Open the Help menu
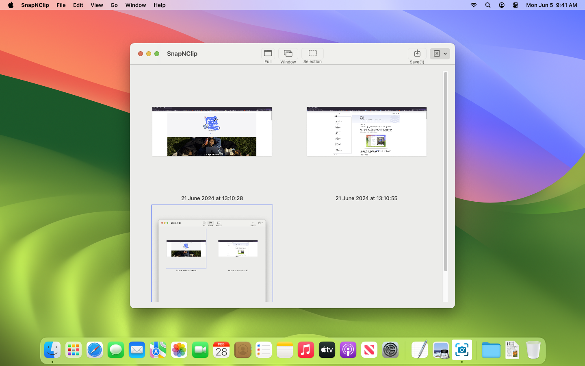The height and width of the screenshot is (366, 585). pos(160,5)
